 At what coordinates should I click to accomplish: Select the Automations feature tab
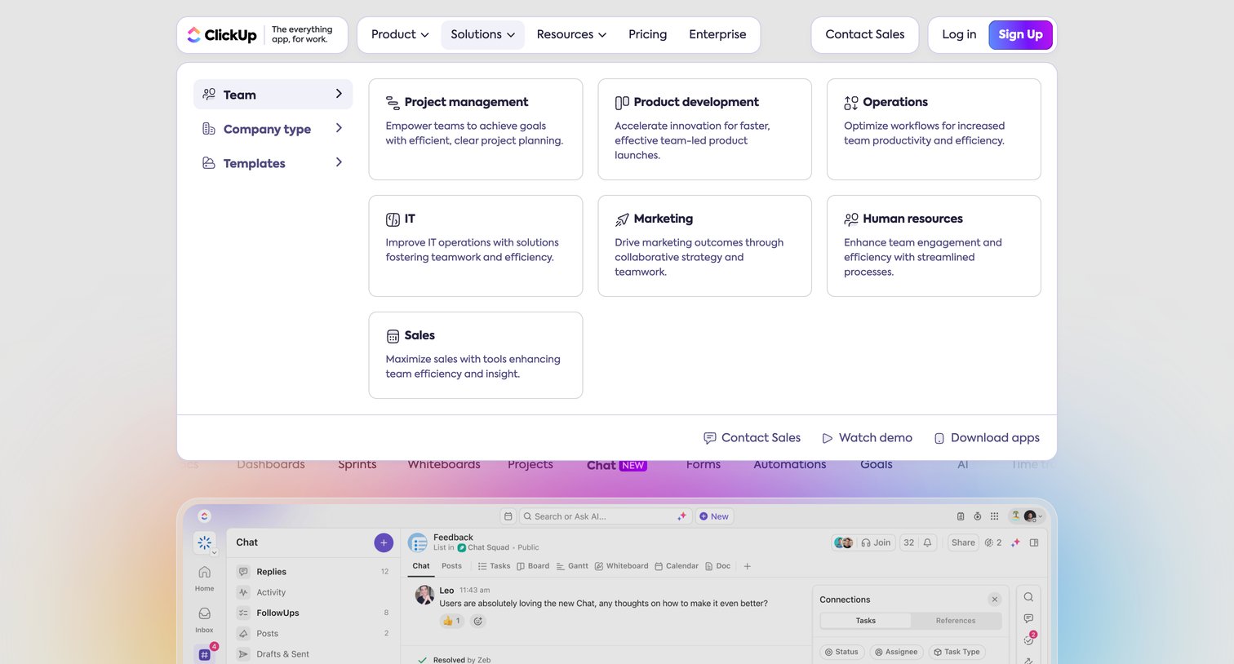(789, 465)
